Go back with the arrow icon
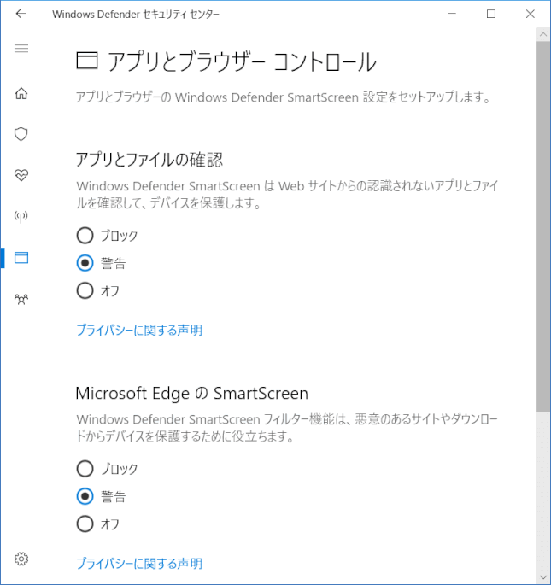 click(21, 14)
